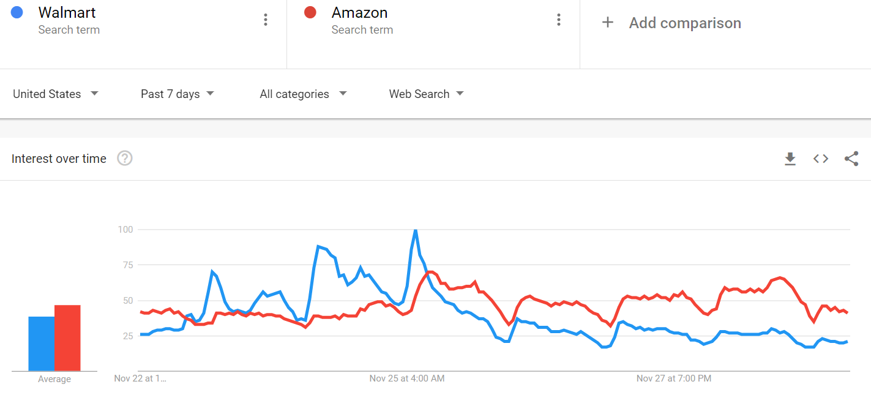Image resolution: width=871 pixels, height=395 pixels.
Task: Open the Web Search type dropdown
Action: (x=426, y=94)
